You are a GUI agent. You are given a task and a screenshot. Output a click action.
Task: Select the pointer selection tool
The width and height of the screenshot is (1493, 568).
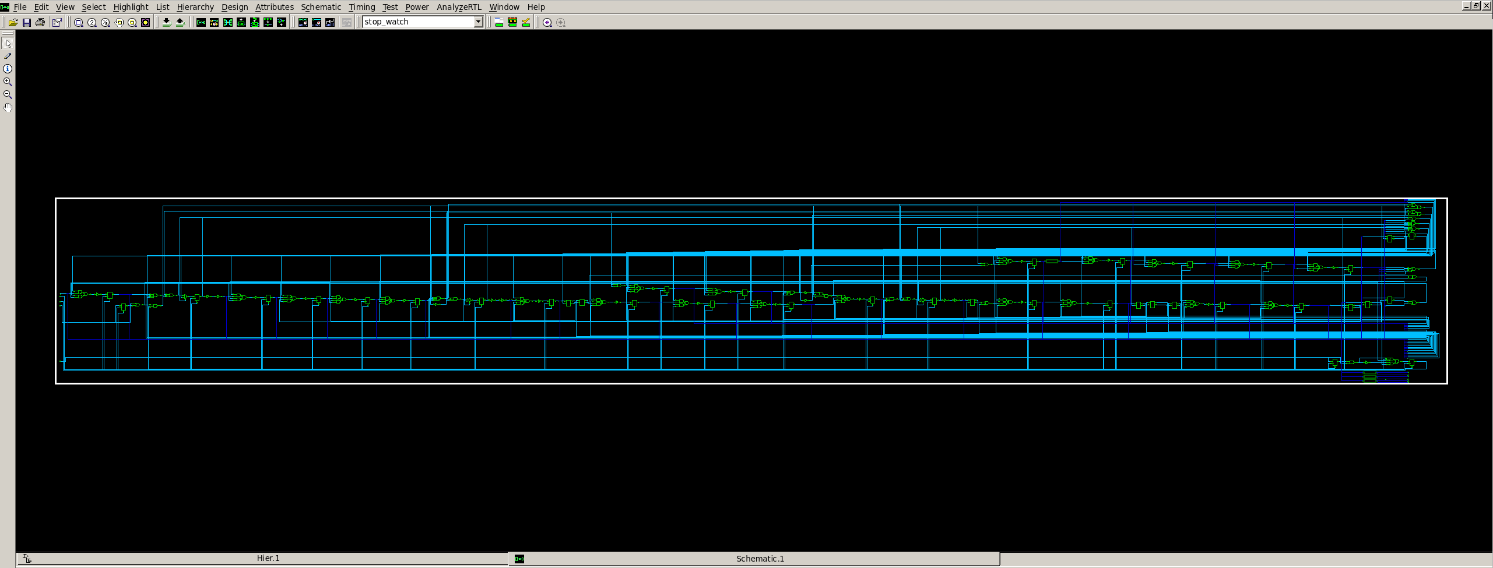(8, 44)
